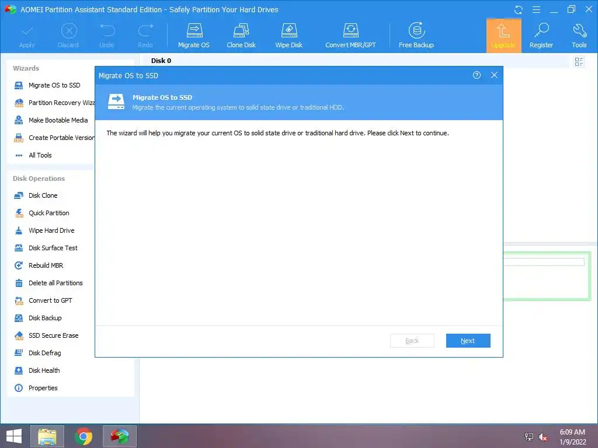Open Disk Backup operation

point(38,318)
